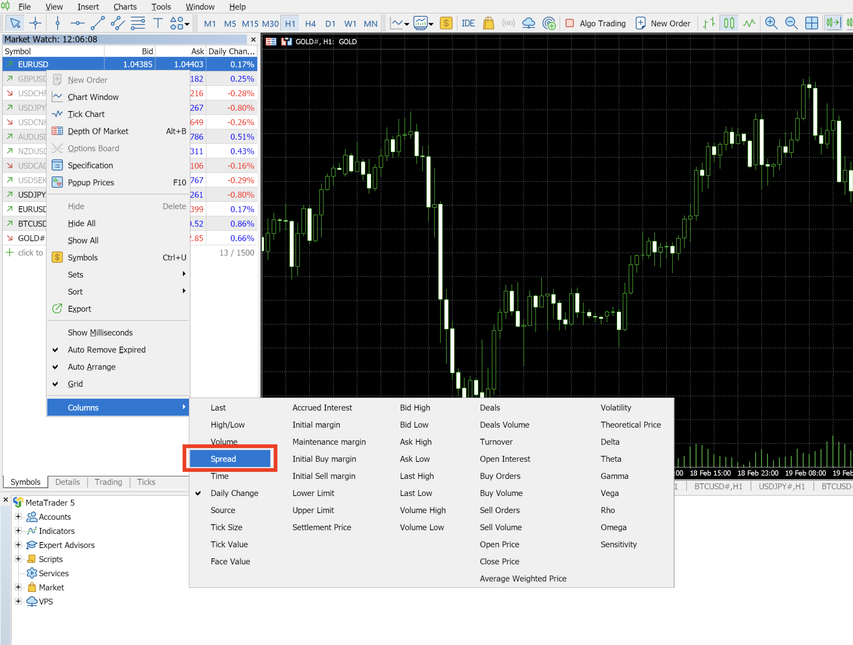The height and width of the screenshot is (645, 853).
Task: Click the zoom in magnifier icon
Action: pos(771,23)
